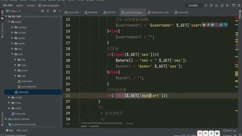This screenshot has height=136, width=242.
Task: Click the English mode icon in input bar
Action: (206, 133)
